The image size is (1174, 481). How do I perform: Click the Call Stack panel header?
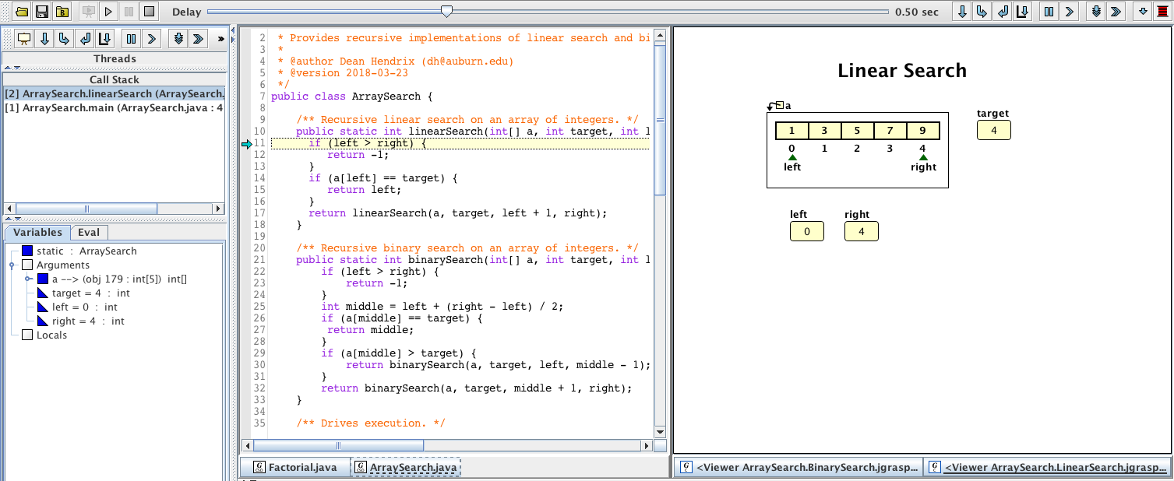pos(115,79)
